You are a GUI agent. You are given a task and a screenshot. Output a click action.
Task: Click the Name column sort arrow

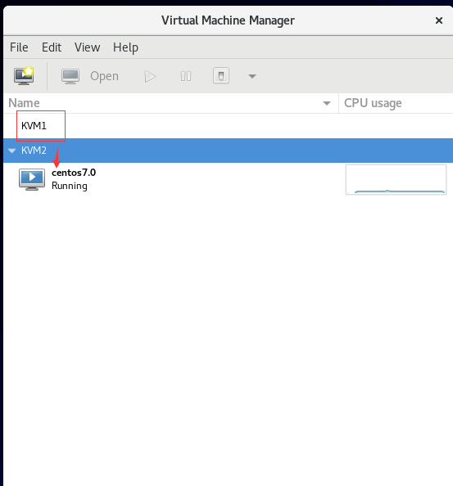(326, 103)
